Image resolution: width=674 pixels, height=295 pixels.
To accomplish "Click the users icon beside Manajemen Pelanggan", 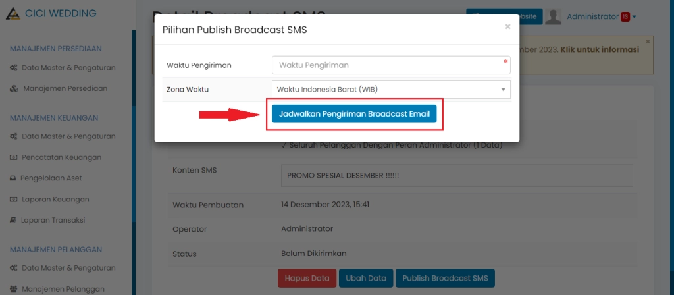I will pyautogui.click(x=14, y=289).
